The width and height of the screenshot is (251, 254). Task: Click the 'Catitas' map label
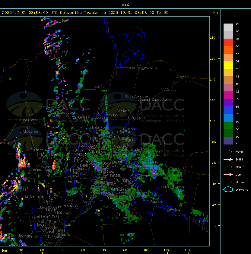coord(157,202)
